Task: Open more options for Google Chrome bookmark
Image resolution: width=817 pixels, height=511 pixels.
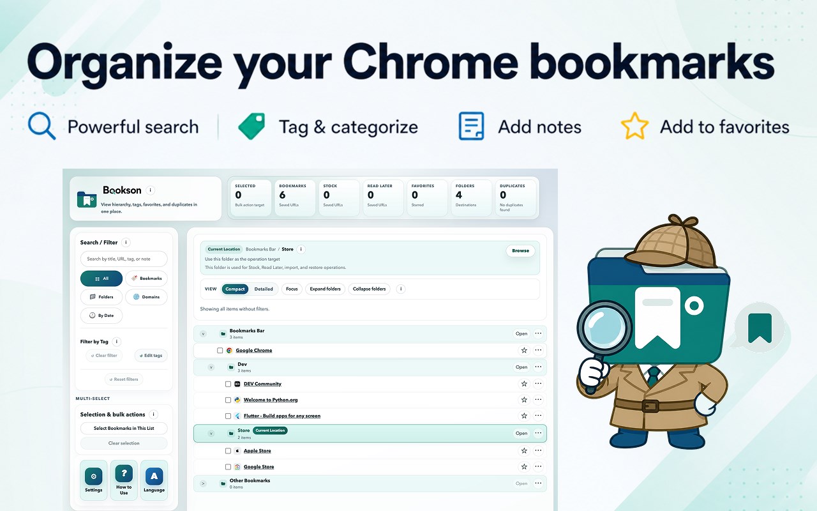Action: click(x=538, y=350)
